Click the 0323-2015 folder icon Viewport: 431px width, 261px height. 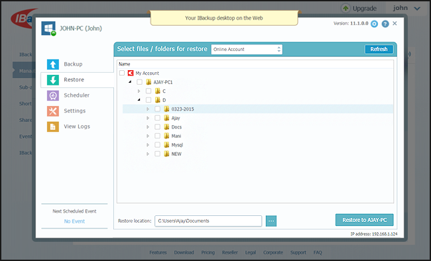coord(166,109)
